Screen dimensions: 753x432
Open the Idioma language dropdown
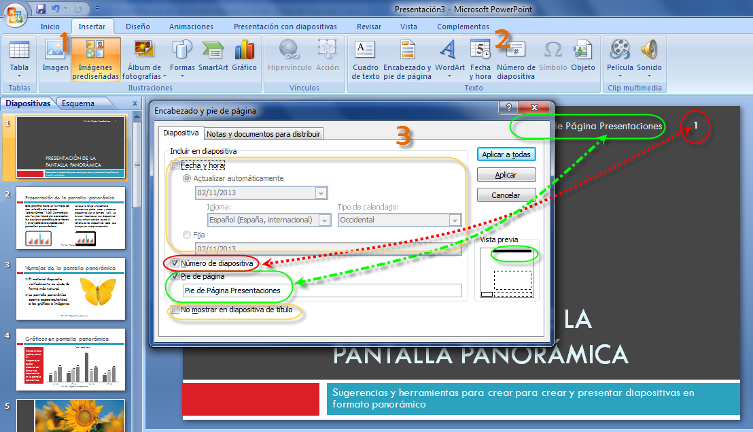(x=325, y=220)
